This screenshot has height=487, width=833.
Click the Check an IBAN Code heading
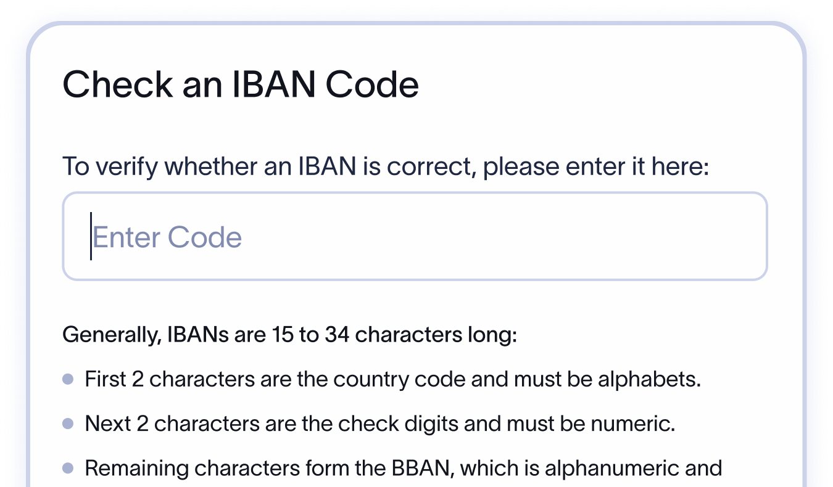click(241, 84)
